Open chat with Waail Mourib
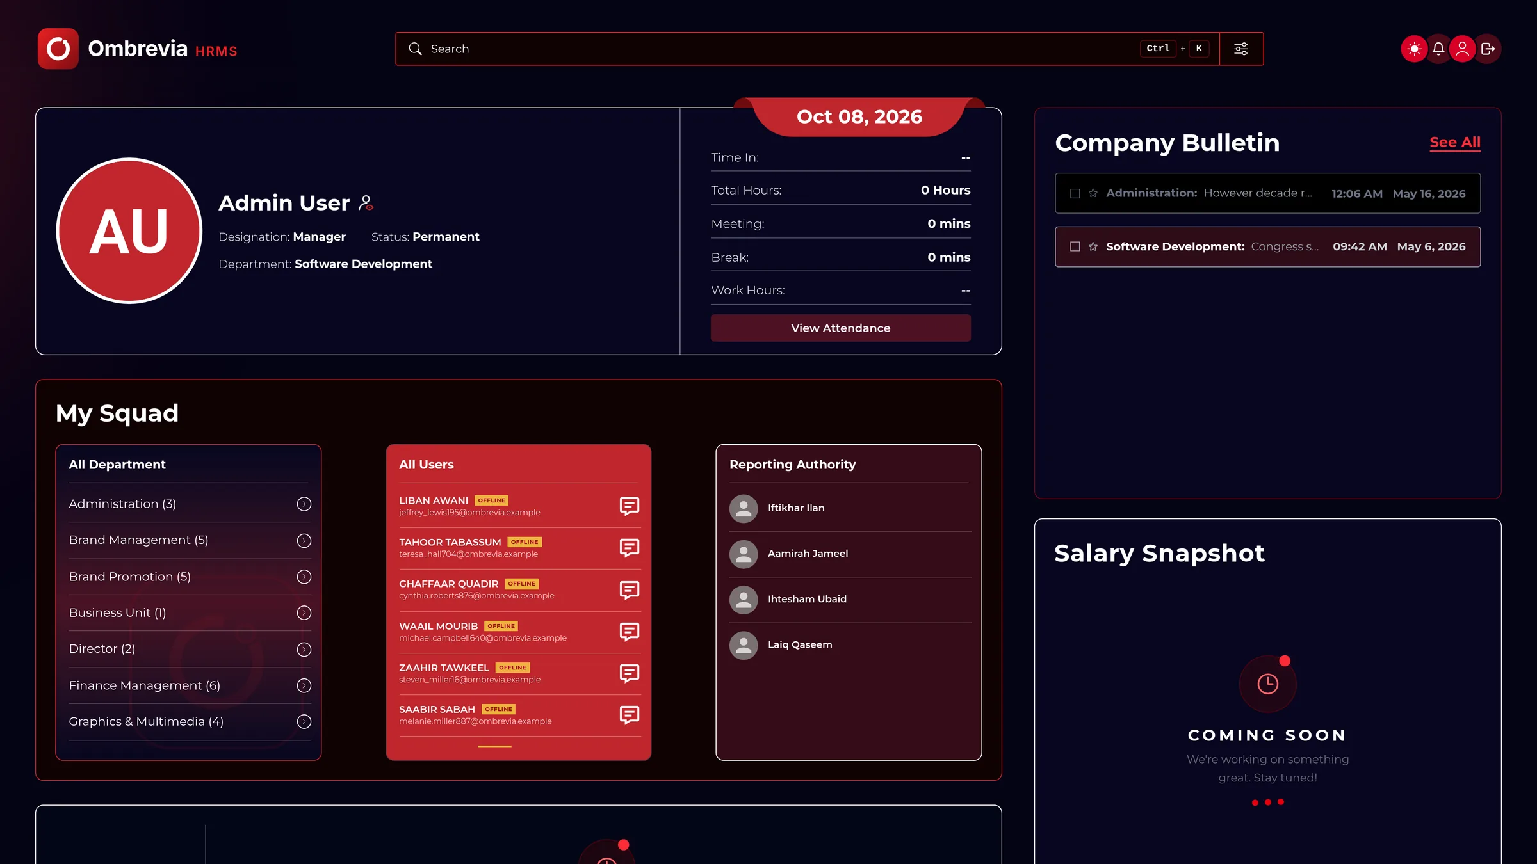Viewport: 1537px width, 864px height. pos(629,631)
